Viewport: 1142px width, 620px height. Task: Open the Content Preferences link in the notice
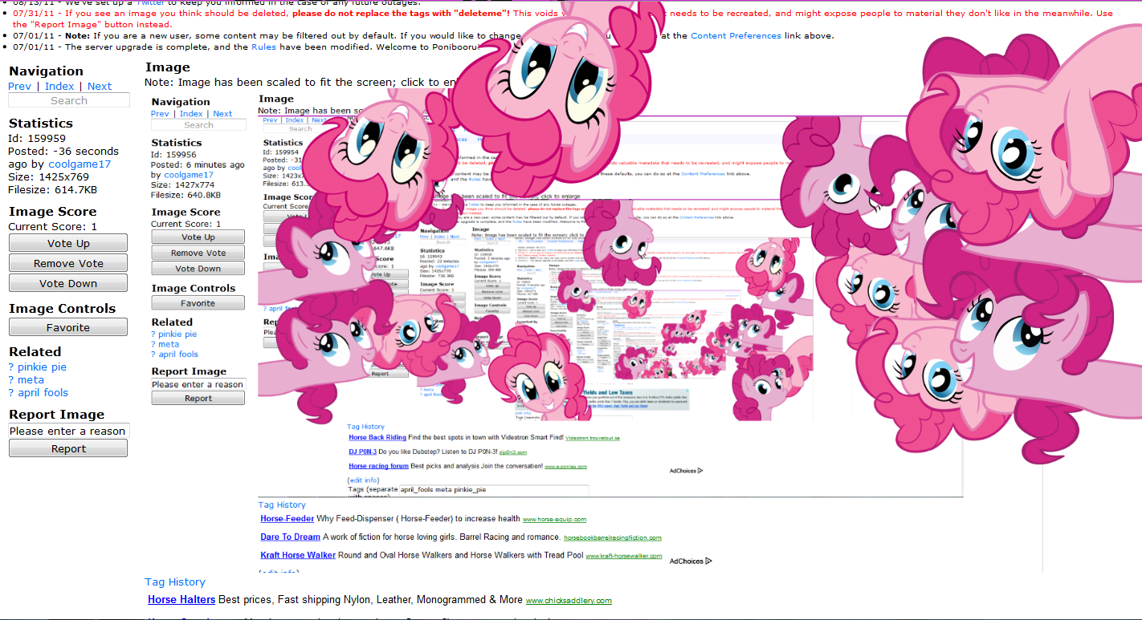tap(736, 35)
